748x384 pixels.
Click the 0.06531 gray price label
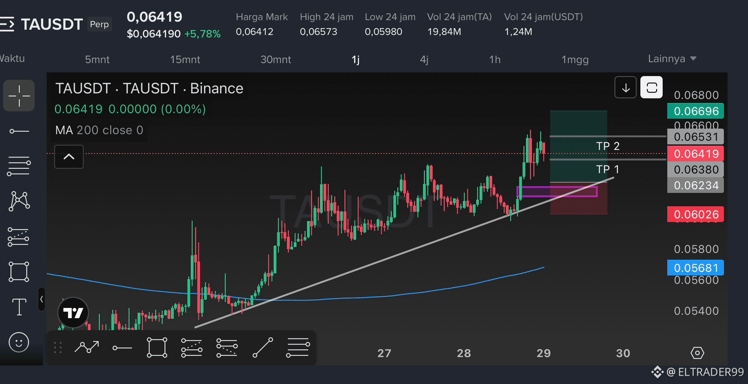point(696,137)
